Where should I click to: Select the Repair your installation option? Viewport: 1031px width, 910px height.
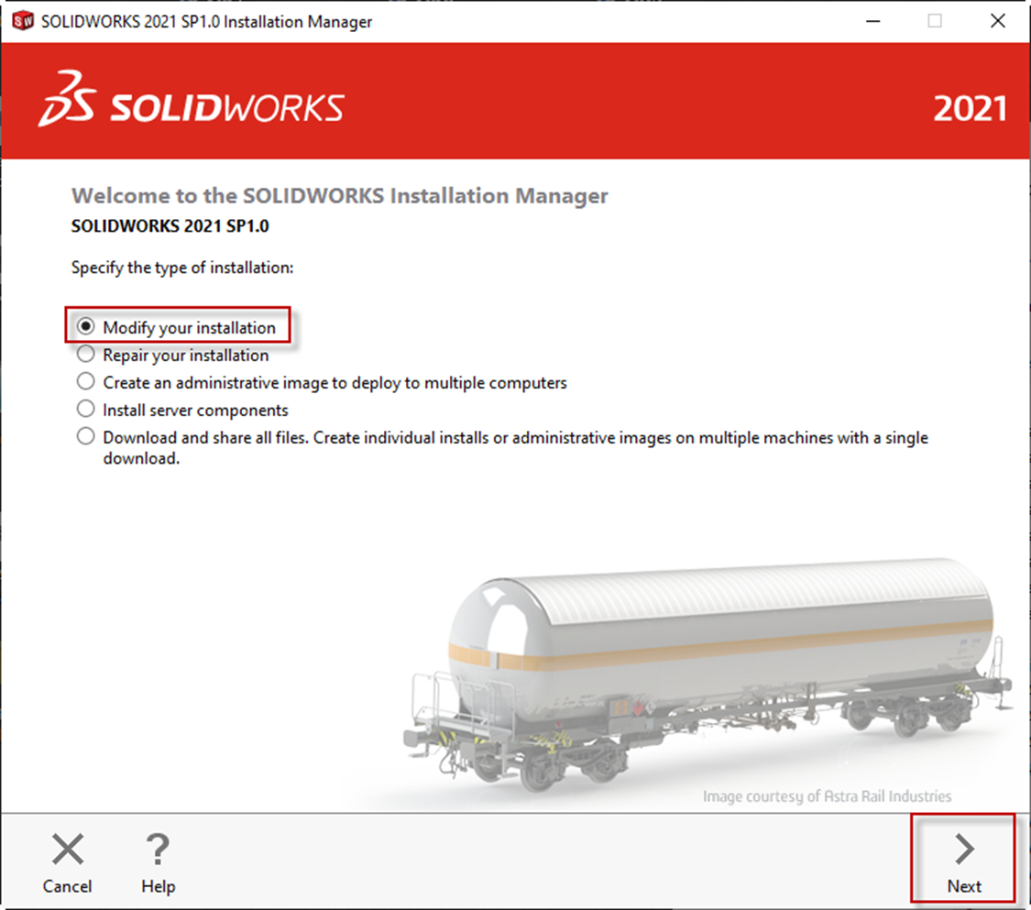click(85, 355)
